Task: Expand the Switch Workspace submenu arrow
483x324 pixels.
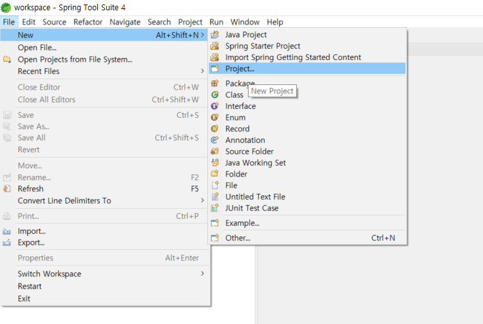Action: 202,274
